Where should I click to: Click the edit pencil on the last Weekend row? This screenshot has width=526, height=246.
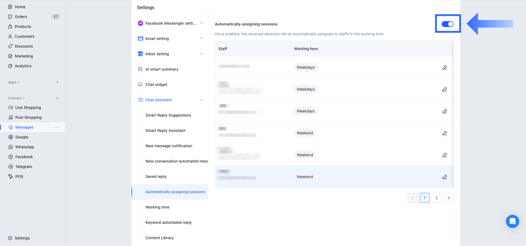(x=444, y=177)
